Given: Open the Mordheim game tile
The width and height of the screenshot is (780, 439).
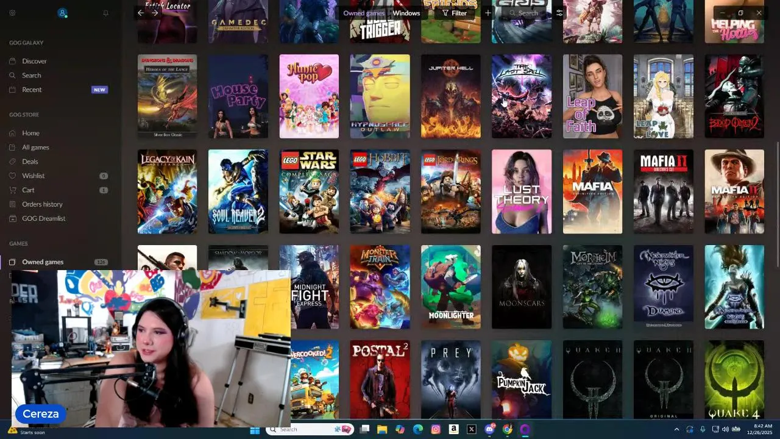Looking at the screenshot, I should pos(592,287).
